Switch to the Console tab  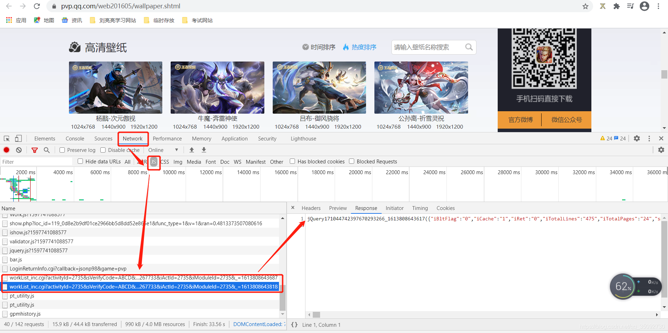75,138
